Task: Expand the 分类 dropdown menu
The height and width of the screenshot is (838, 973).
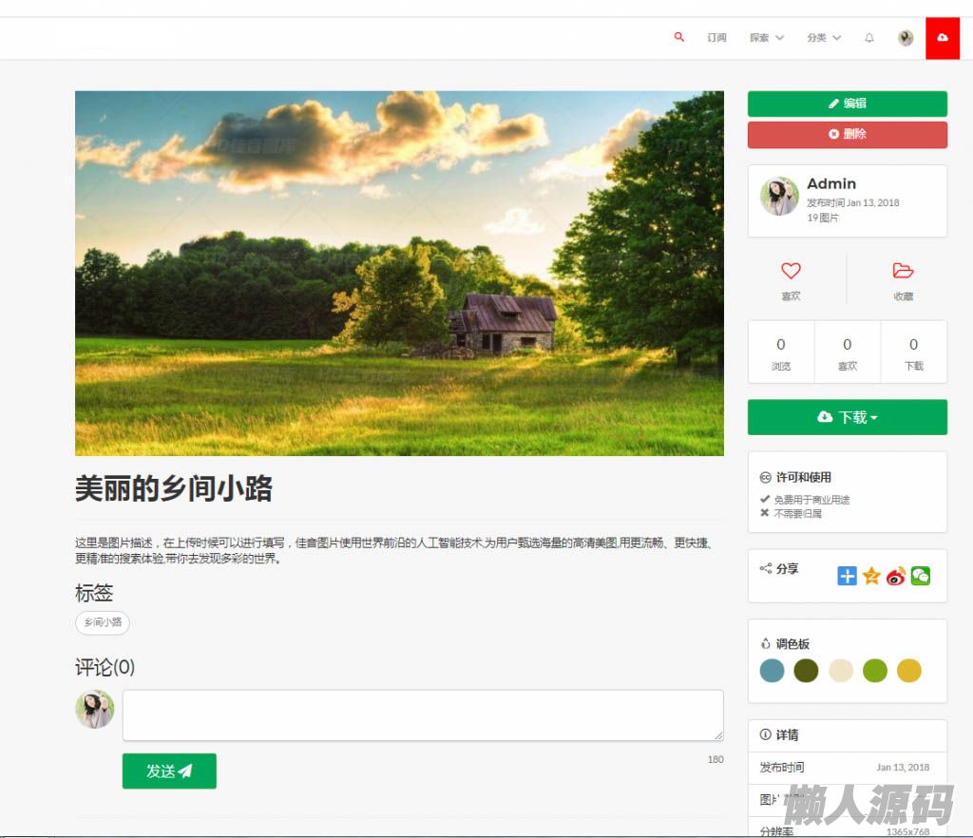Action: [824, 38]
